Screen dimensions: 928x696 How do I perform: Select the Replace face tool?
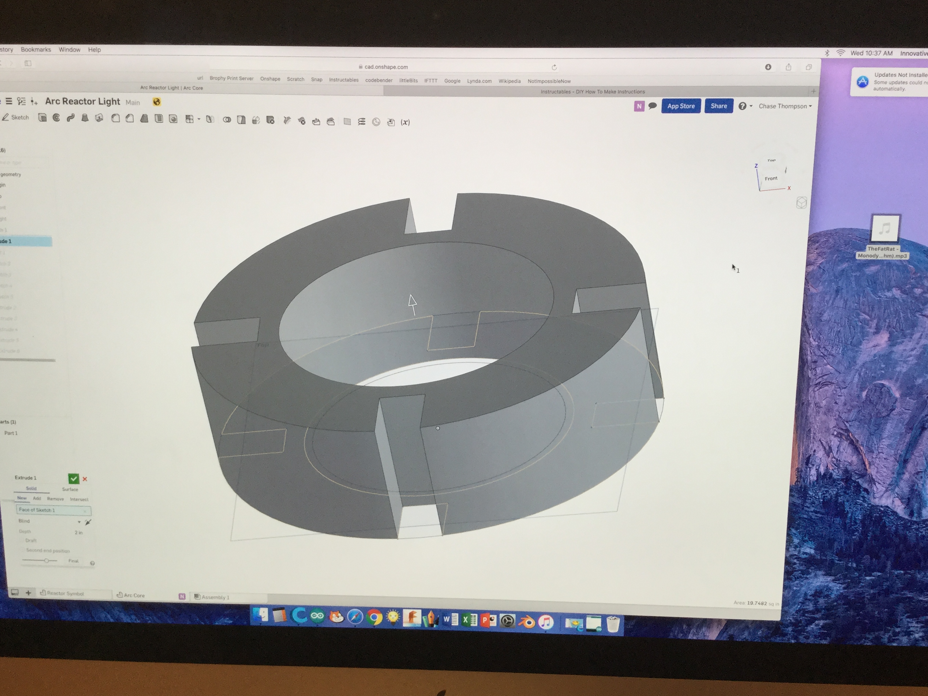coord(331,122)
